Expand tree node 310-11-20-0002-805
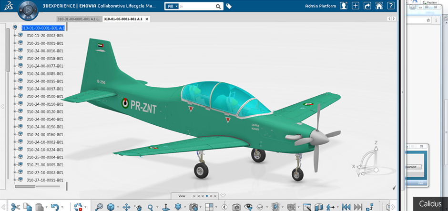 coord(15,35)
